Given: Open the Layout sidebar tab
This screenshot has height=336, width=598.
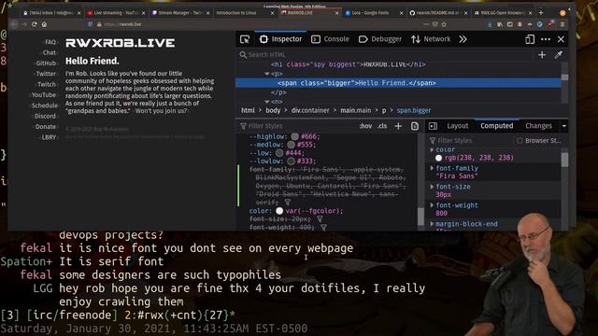Looking at the screenshot, I should pyautogui.click(x=457, y=126).
